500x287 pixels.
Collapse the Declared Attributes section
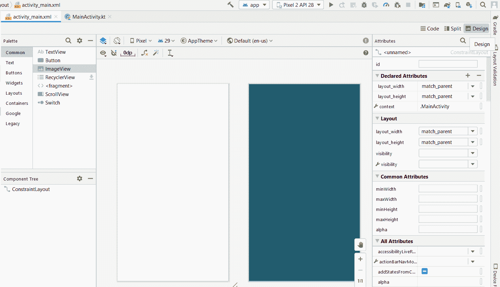(377, 76)
